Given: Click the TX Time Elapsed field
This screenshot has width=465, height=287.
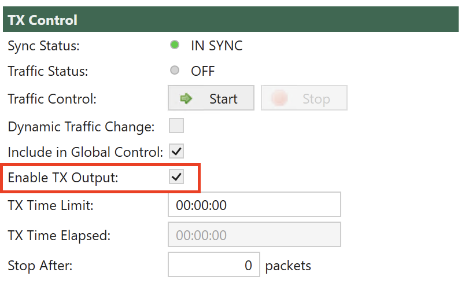Looking at the screenshot, I should tap(254, 234).
